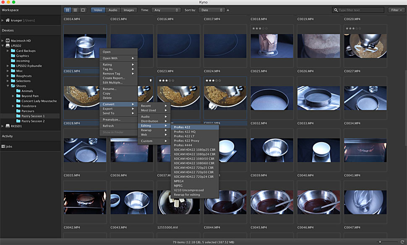
Task: Choose ProRes 422 HQ from Editing submenu
Action: point(185,132)
